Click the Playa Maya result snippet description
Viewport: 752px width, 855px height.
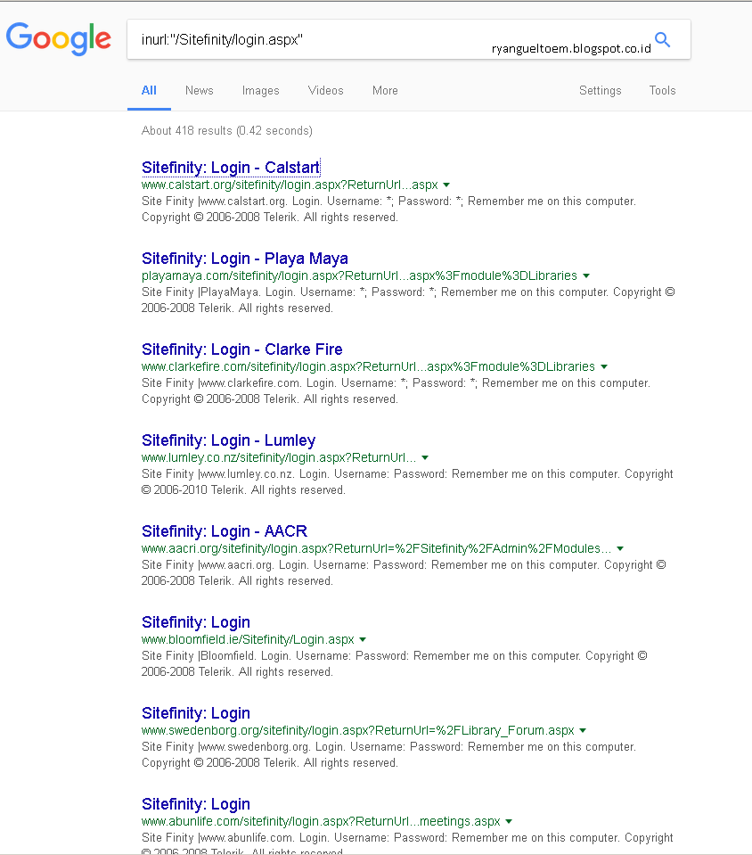click(x=408, y=300)
